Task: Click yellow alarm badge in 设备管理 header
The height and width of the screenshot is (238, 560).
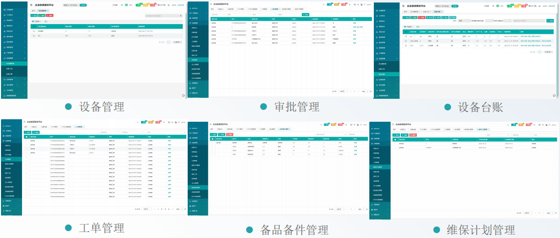Action: pos(146,5)
